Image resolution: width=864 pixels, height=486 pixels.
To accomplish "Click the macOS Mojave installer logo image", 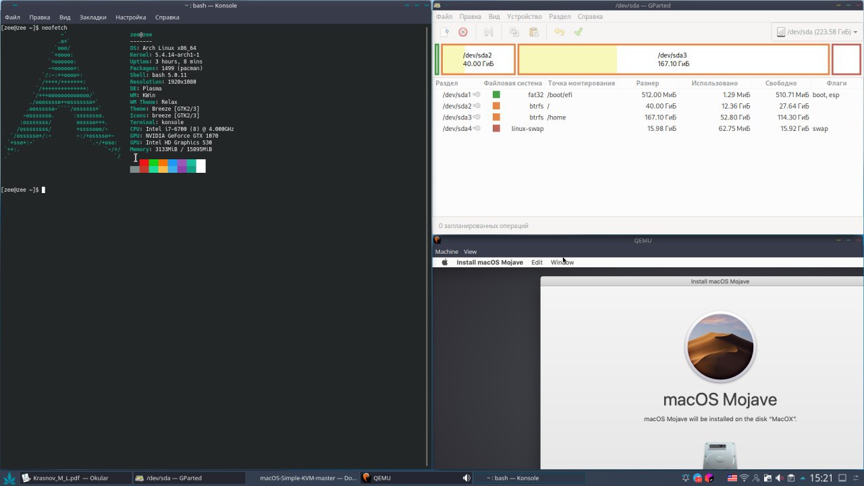I will pos(720,348).
